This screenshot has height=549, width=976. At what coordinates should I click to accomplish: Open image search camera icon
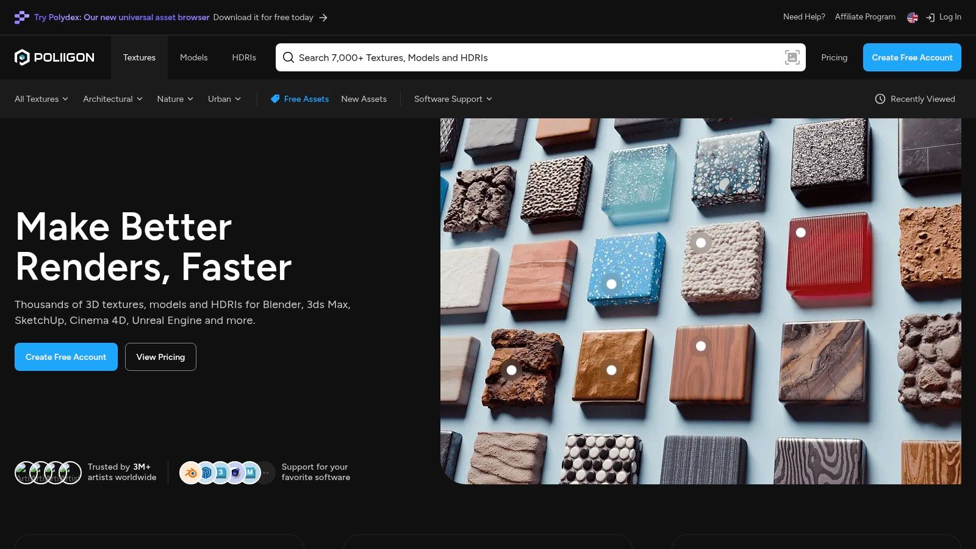tap(792, 57)
